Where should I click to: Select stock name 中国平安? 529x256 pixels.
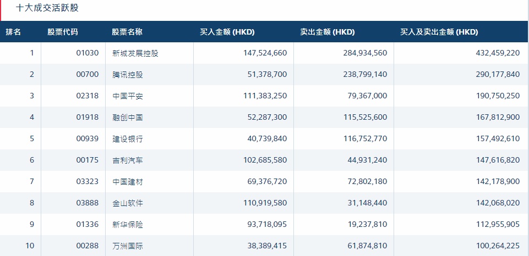click(x=128, y=96)
